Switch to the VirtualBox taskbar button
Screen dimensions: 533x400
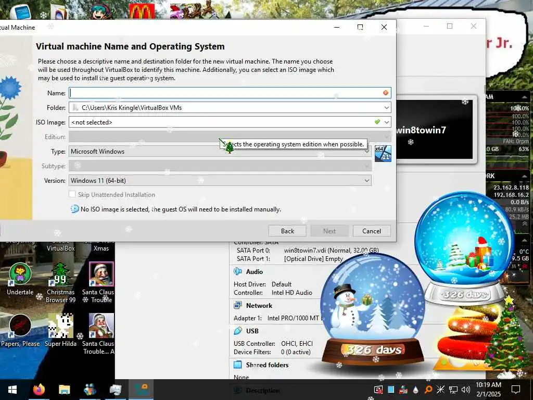[x=141, y=390]
